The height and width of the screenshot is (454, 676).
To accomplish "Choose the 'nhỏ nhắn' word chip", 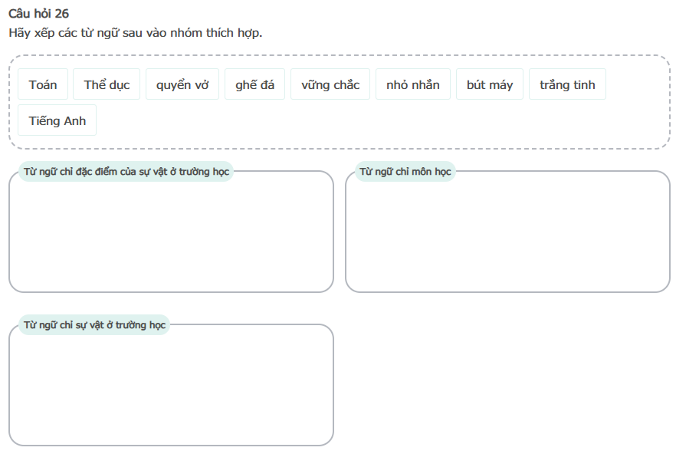I will [x=413, y=84].
